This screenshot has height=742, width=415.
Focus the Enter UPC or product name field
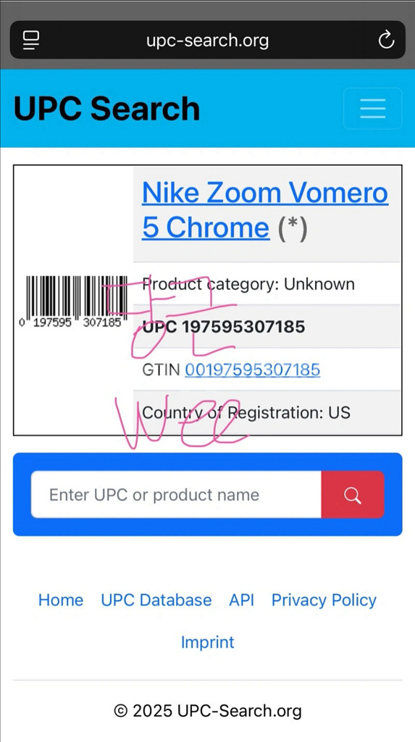[x=176, y=494]
